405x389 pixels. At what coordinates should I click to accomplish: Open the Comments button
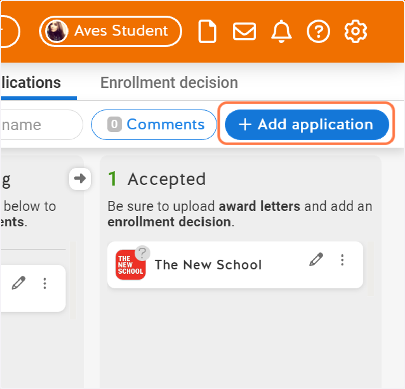[154, 125]
